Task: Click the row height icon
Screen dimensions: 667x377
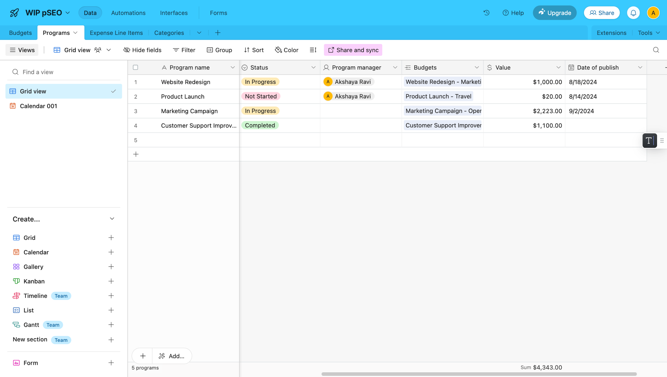Action: pos(313,50)
